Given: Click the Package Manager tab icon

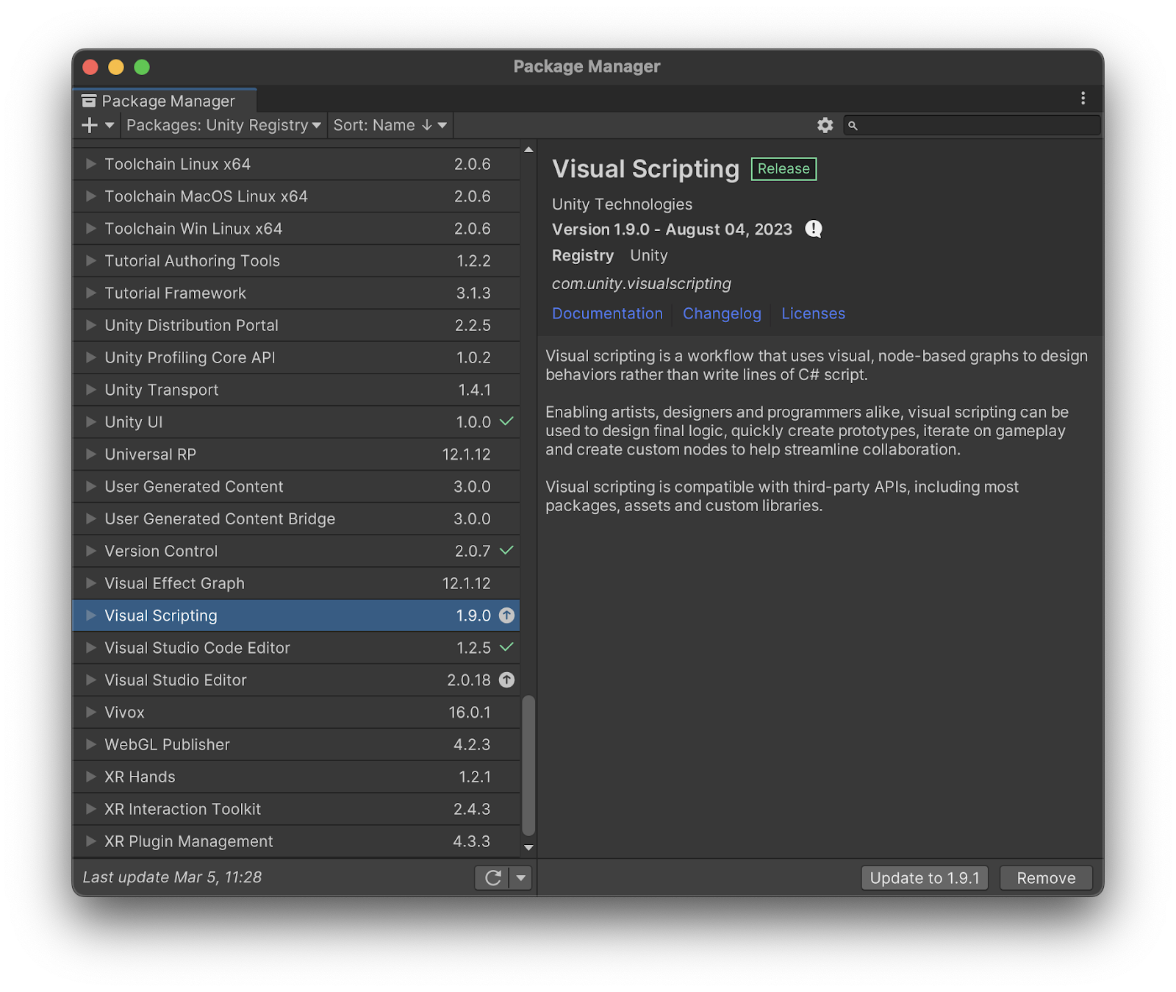Looking at the screenshot, I should tap(89, 101).
